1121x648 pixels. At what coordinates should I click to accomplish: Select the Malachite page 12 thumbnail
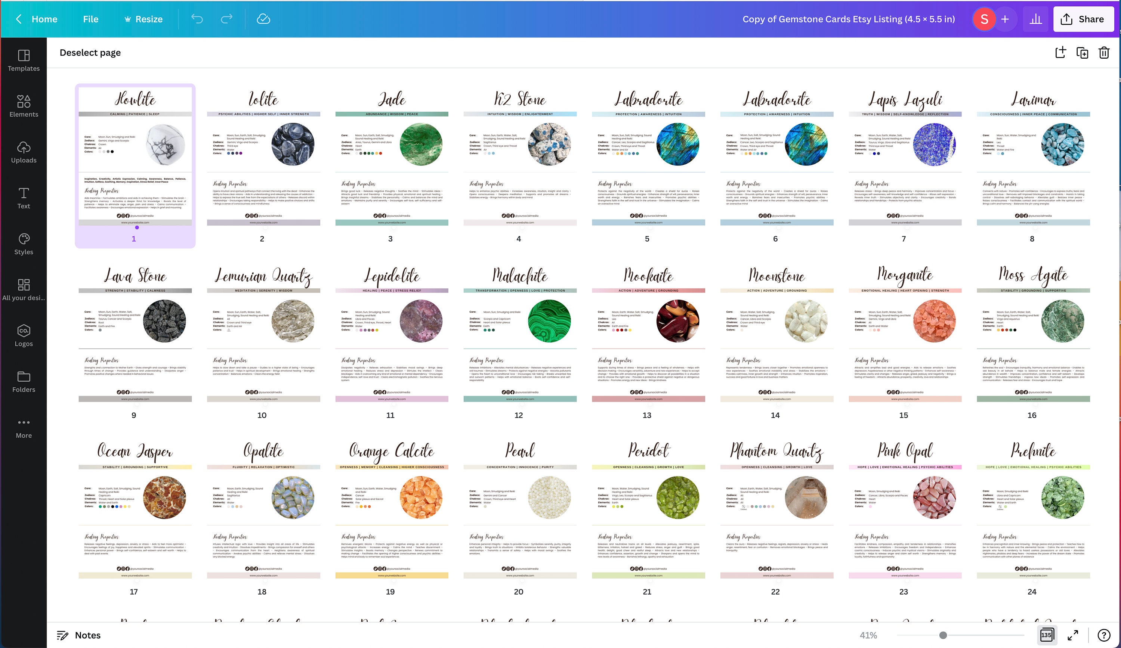pos(520,333)
